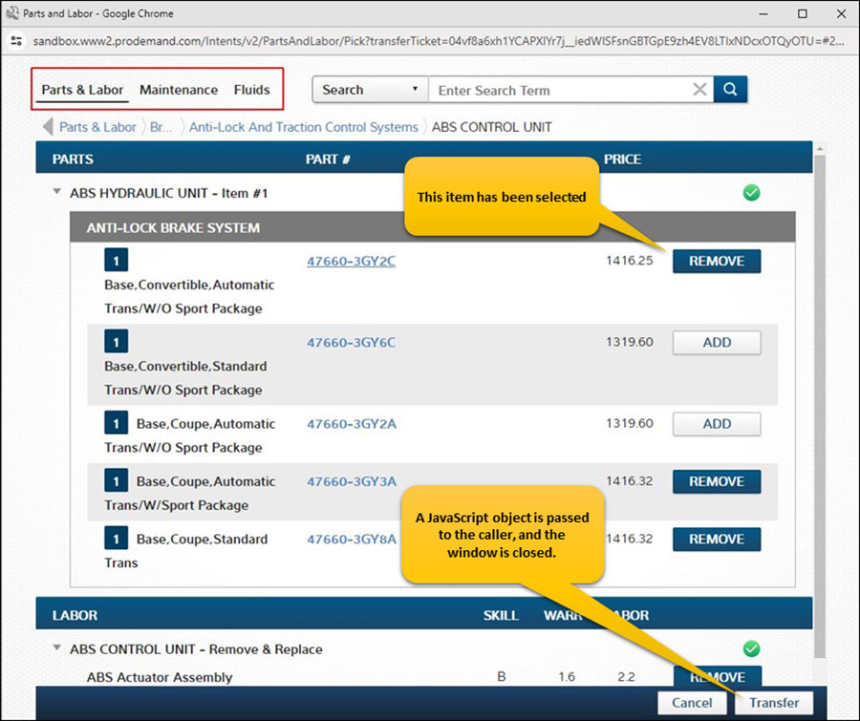Click the site info icon in address bar
The height and width of the screenshot is (721, 860).
click(16, 42)
